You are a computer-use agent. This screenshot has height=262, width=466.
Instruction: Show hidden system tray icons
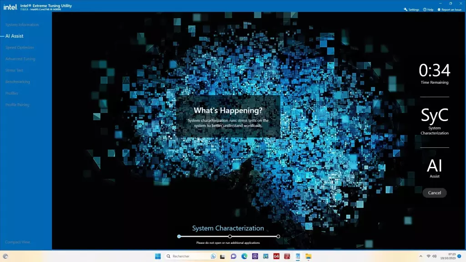coord(420,256)
